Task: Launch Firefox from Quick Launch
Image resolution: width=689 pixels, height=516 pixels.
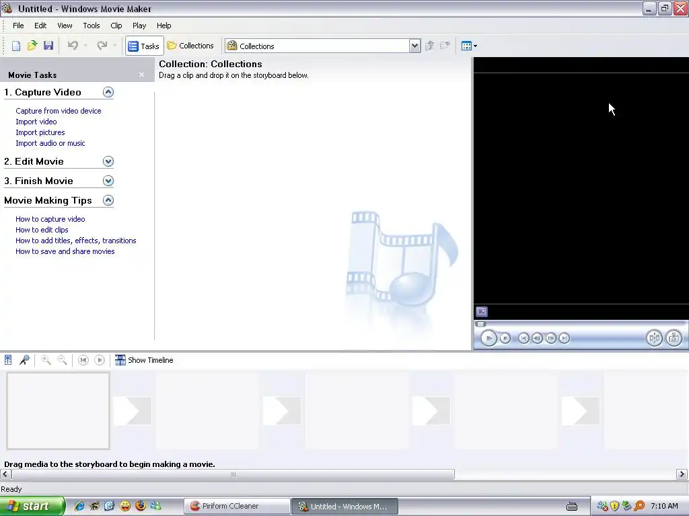Action: click(x=141, y=506)
